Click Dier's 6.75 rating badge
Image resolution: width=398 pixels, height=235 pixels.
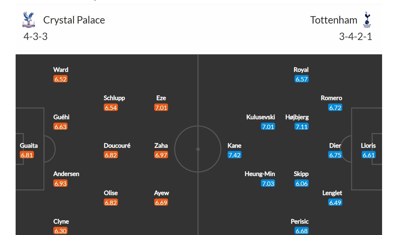click(x=335, y=155)
